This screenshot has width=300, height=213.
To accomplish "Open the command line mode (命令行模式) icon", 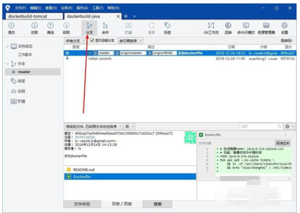I will coord(246,25).
